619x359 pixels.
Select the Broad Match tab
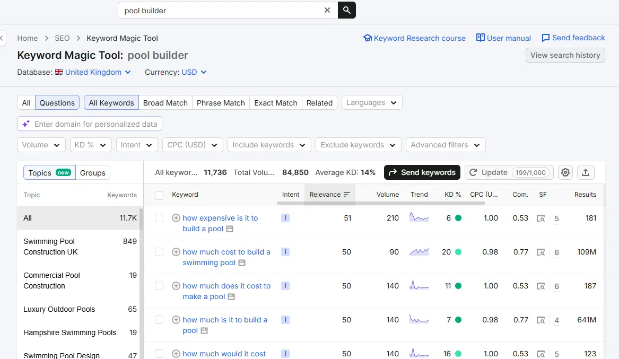click(x=165, y=102)
